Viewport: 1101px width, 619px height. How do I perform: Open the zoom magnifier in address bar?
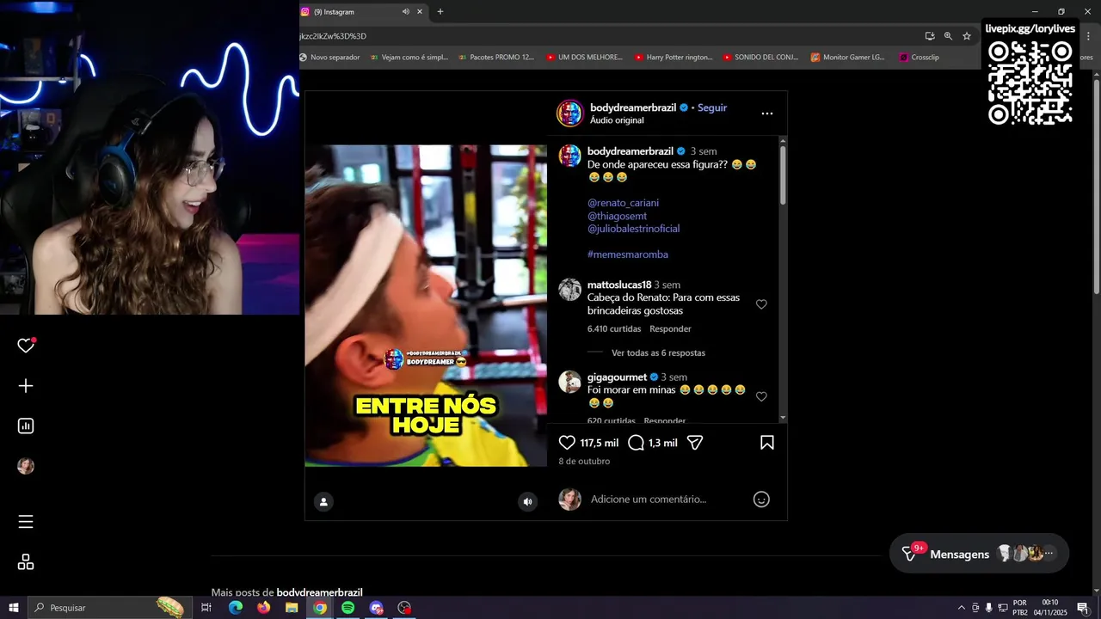click(x=948, y=36)
